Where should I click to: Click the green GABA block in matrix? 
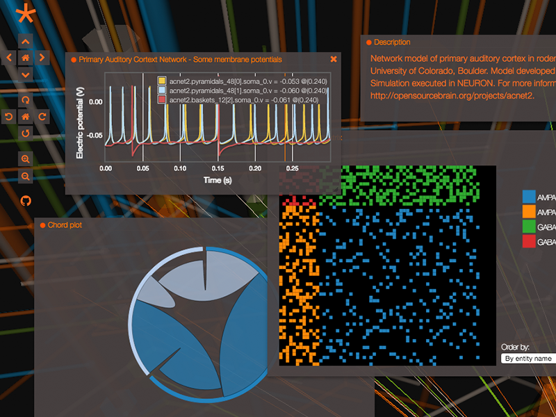point(399,186)
